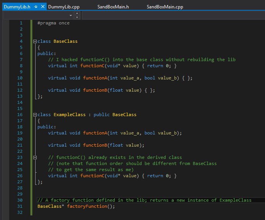Image resolution: width=265 pixels, height=220 pixels.
Task: Click the editor split down arrow
Action: click(x=77, y=17)
